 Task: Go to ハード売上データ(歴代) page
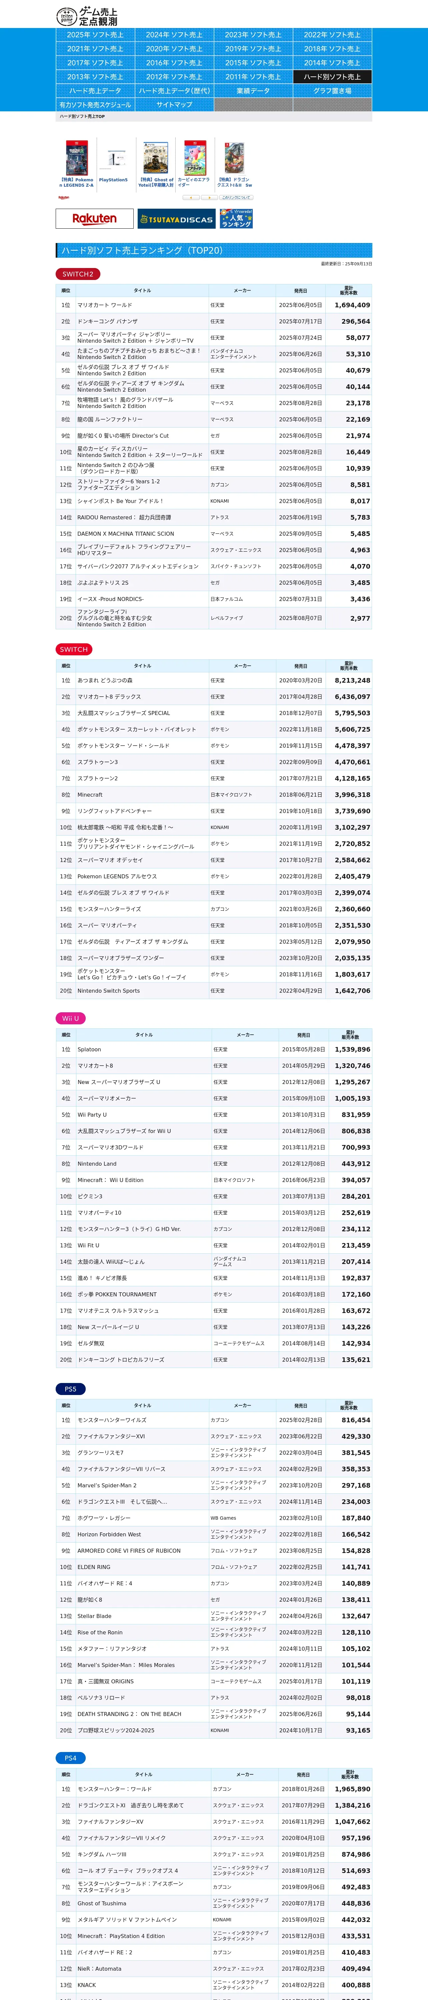[x=174, y=91]
